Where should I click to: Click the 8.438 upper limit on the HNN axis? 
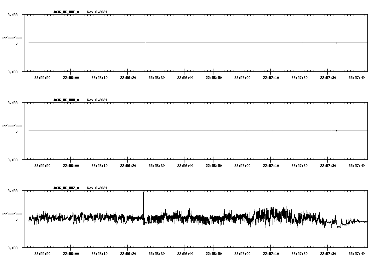[x=13, y=103]
